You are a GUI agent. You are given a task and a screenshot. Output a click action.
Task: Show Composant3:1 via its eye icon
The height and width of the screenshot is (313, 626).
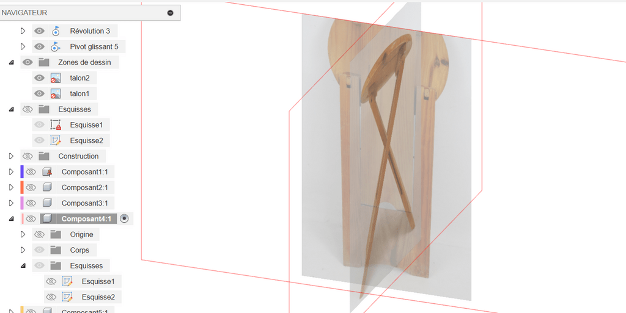point(31,203)
